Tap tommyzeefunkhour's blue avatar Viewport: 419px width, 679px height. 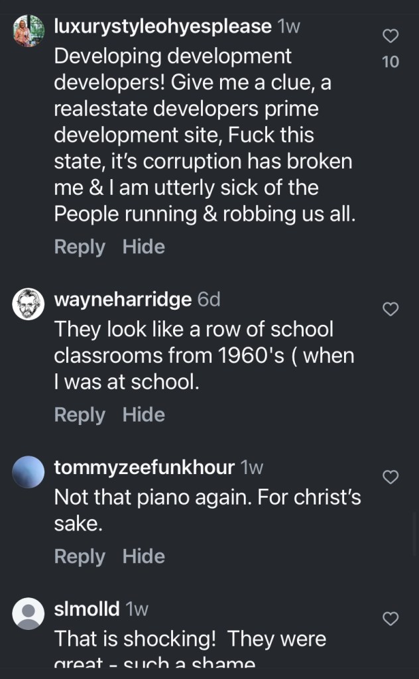click(29, 472)
